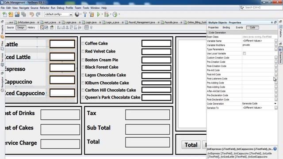This screenshot has height=159, width=283.
Task: Open the Code Generation value dropdown arrow
Action: pyautogui.click(x=275, y=103)
